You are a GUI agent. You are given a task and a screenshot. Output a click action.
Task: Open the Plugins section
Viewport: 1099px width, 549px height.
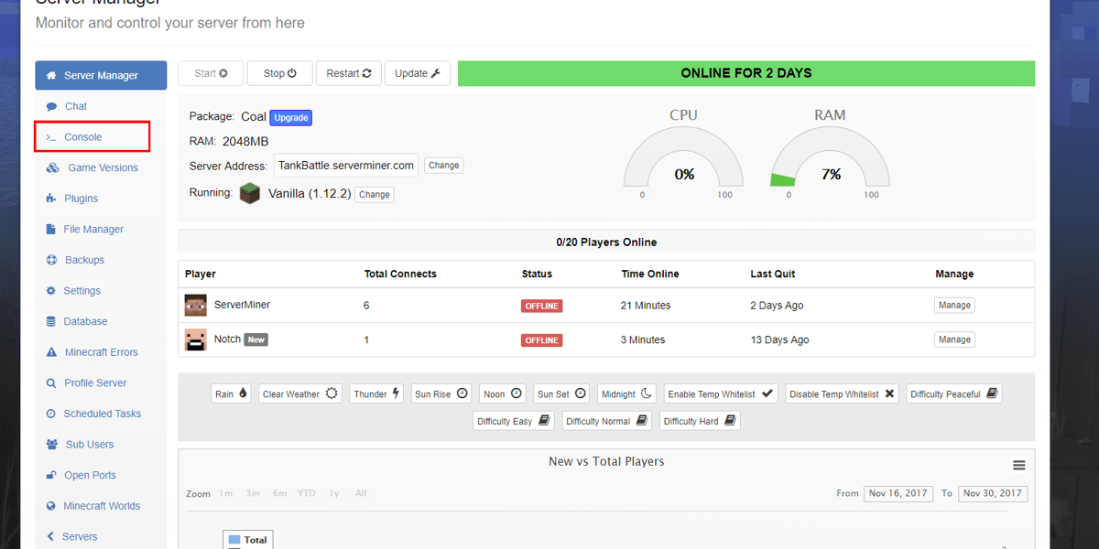(x=81, y=199)
